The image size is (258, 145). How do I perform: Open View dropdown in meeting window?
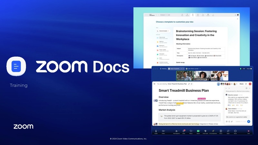coord(249,69)
